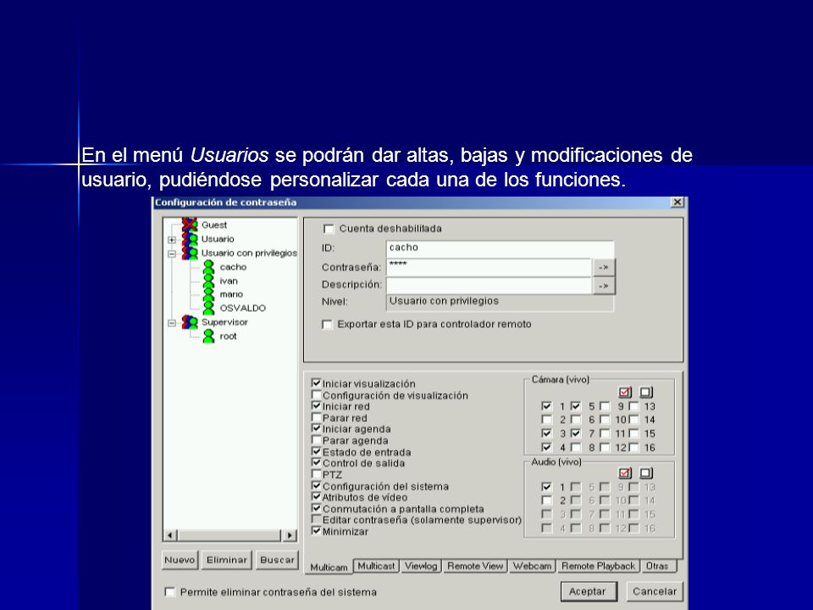
Task: Switch to the Multicast tab
Action: 376,566
